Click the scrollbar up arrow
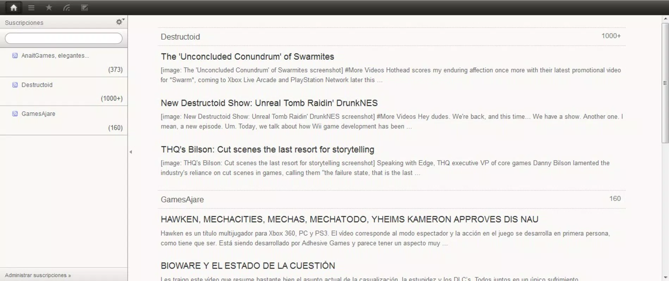This screenshot has width=669, height=281. tap(665, 19)
